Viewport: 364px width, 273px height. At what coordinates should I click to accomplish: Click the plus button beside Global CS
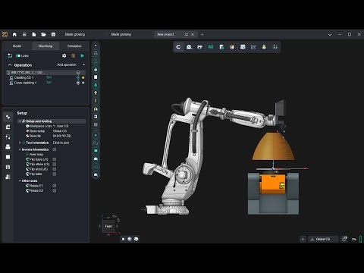303,239
